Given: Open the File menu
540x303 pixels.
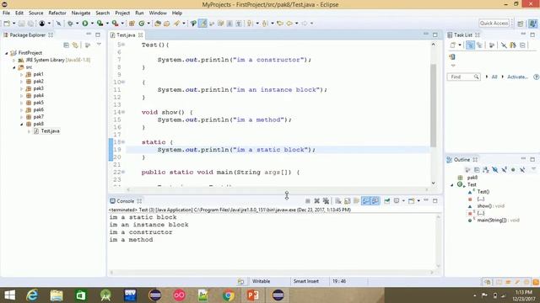Looking at the screenshot, I should (6, 13).
